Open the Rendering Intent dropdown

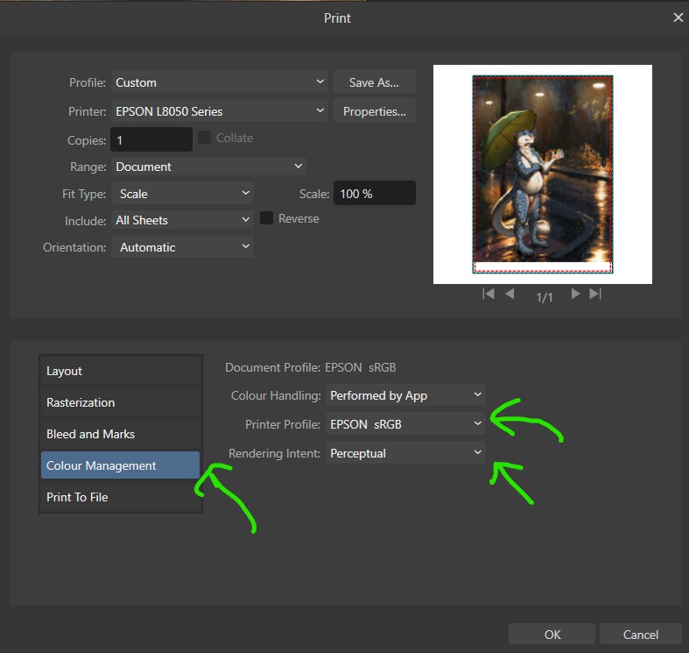coord(405,453)
